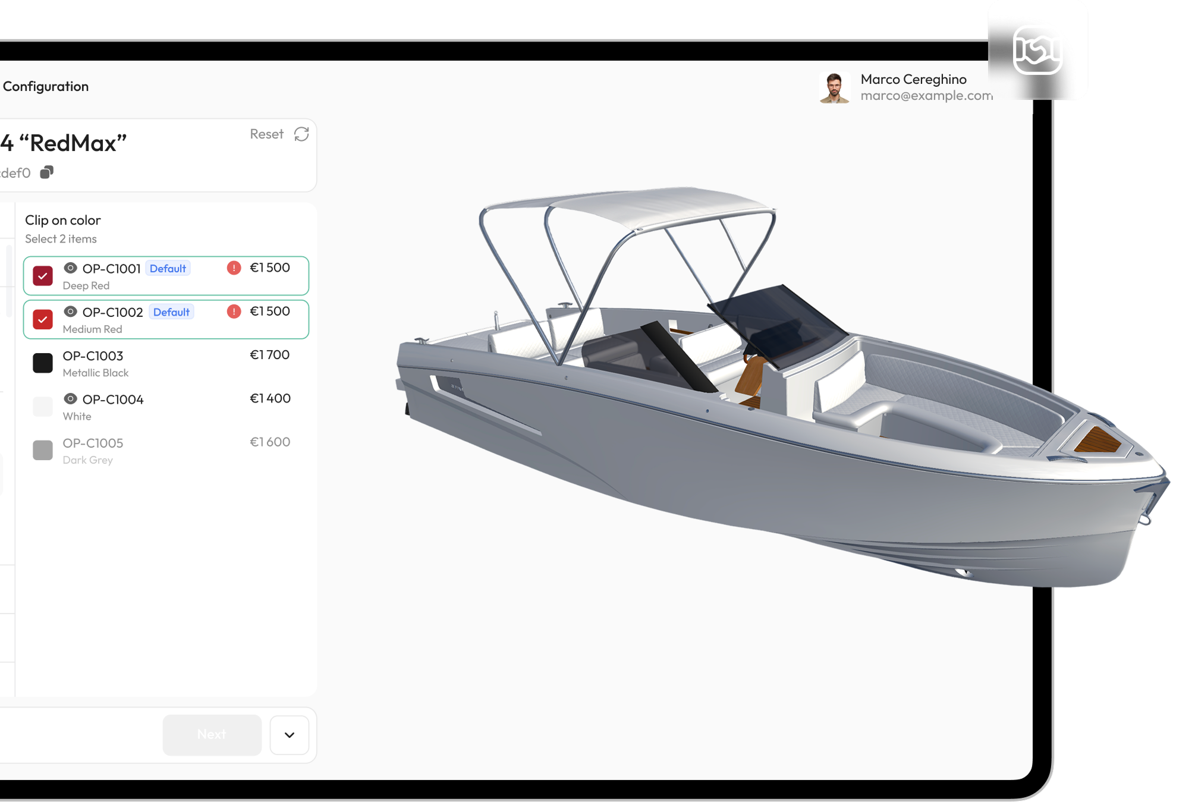Click the warning icon on OP-C1002

click(234, 312)
